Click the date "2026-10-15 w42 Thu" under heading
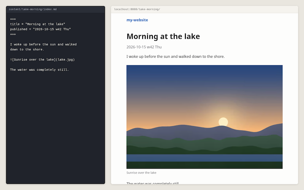Screen dimensions: 304x190 point(144,47)
